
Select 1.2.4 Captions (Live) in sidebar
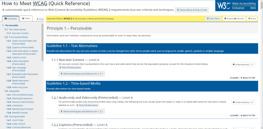point(16,57)
